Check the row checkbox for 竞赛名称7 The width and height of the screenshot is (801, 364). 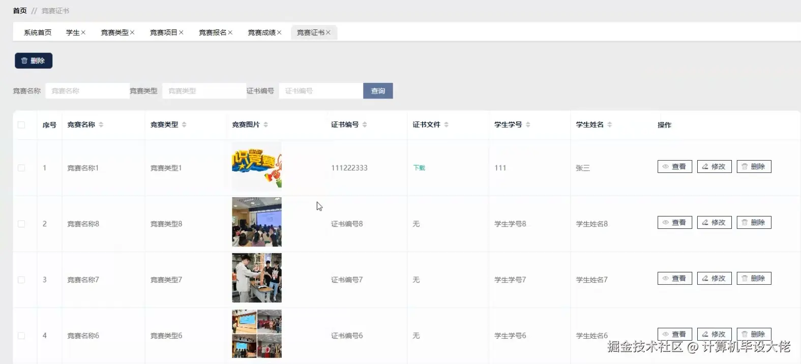point(21,280)
